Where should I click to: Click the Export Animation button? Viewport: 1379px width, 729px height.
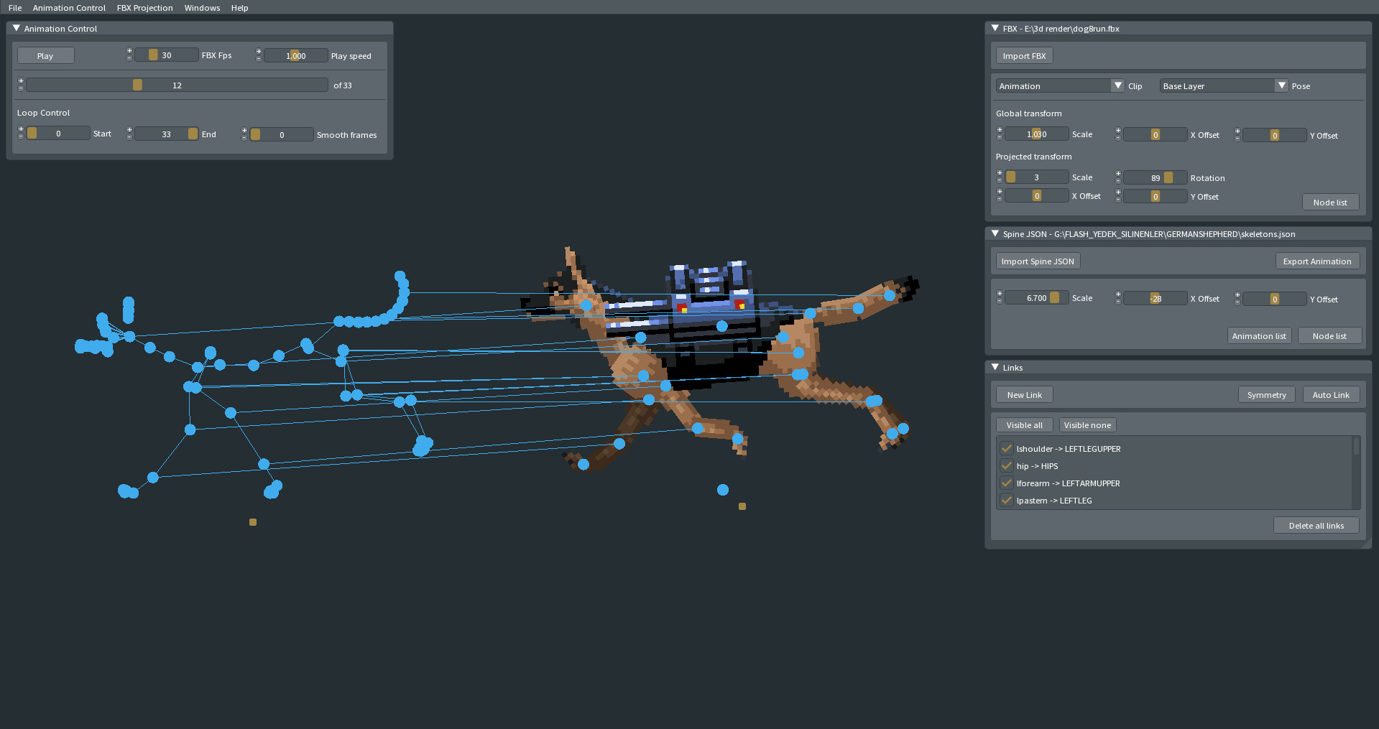click(1317, 261)
